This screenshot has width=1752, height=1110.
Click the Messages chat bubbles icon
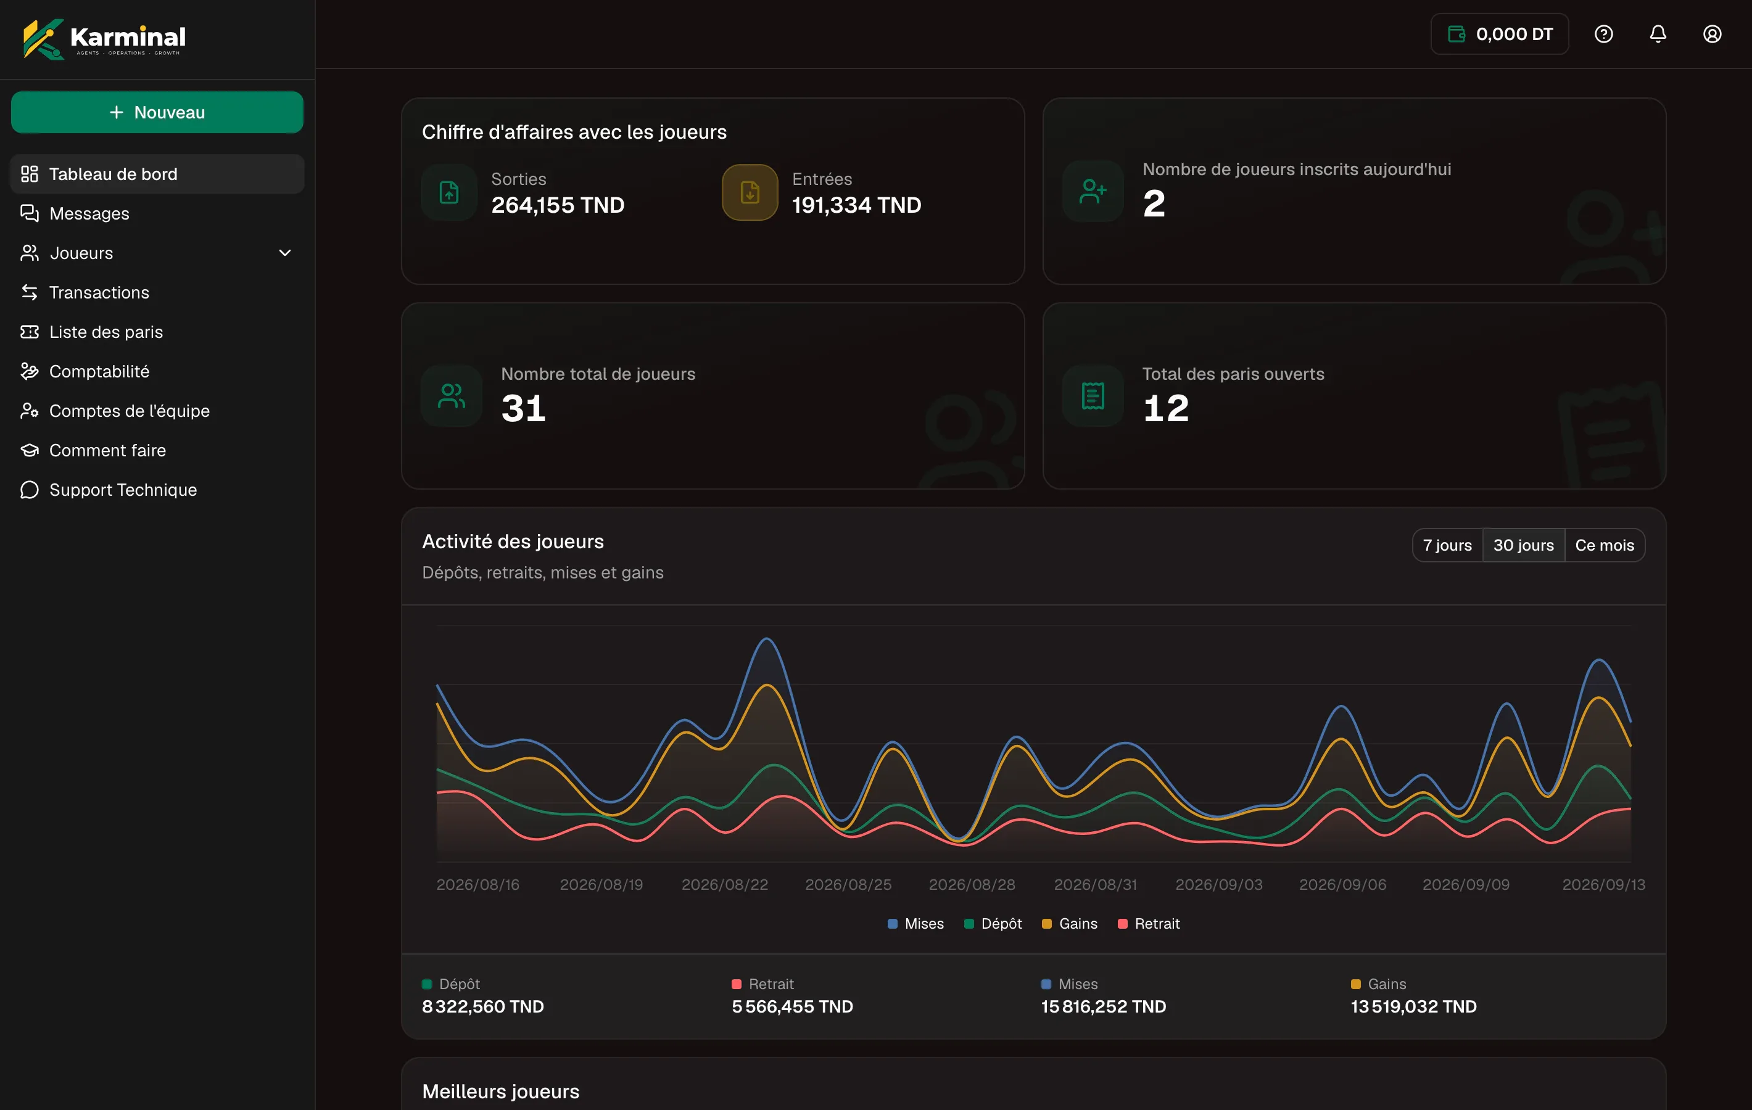29,213
